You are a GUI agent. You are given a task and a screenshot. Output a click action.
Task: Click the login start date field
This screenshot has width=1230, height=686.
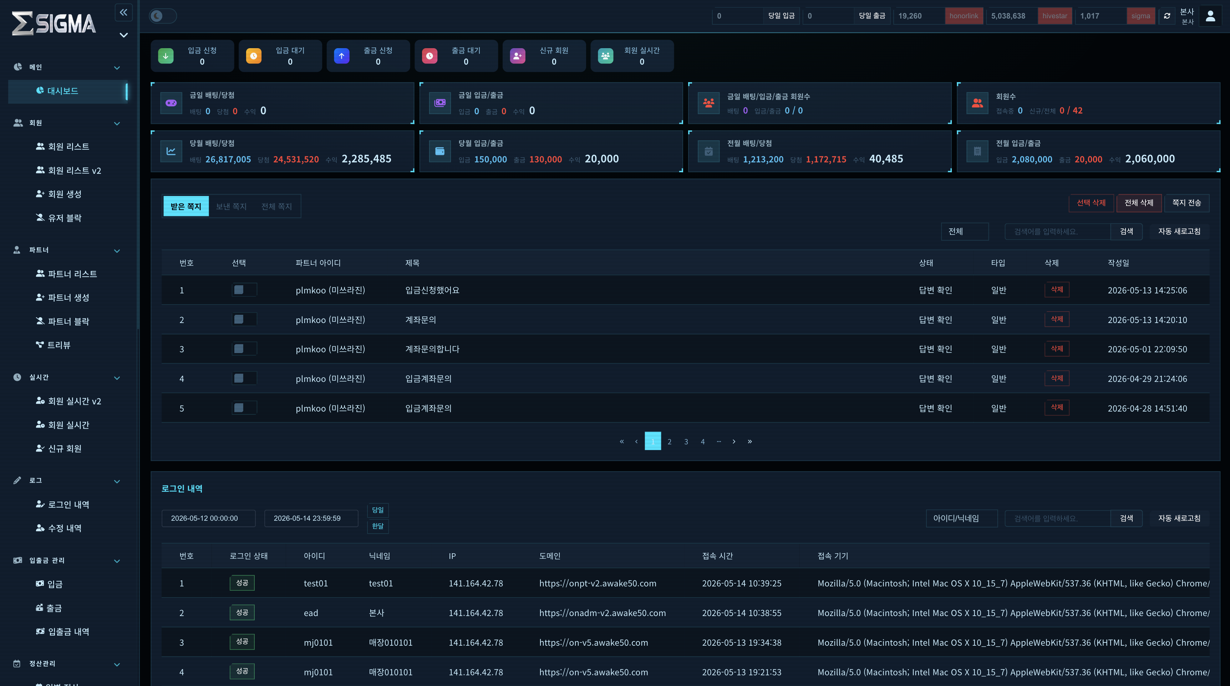pyautogui.click(x=209, y=518)
